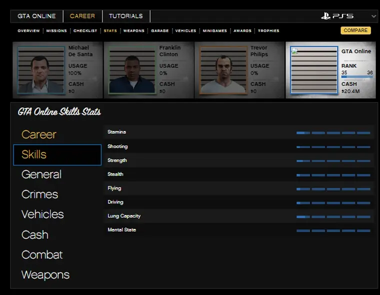Expand the platform selector dropdown arrow
Viewport: 380px width, 295px height.
pyautogui.click(x=373, y=16)
